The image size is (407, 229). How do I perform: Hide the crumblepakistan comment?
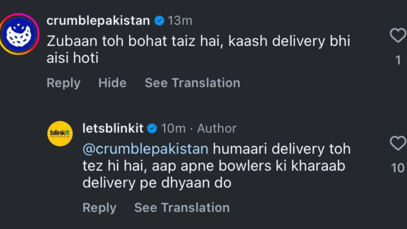pyautogui.click(x=112, y=83)
